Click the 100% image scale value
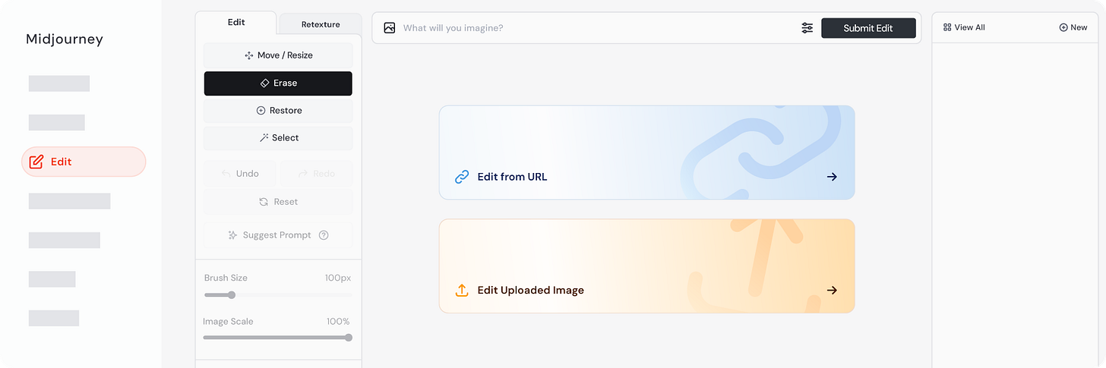The height and width of the screenshot is (368, 1106). 339,322
